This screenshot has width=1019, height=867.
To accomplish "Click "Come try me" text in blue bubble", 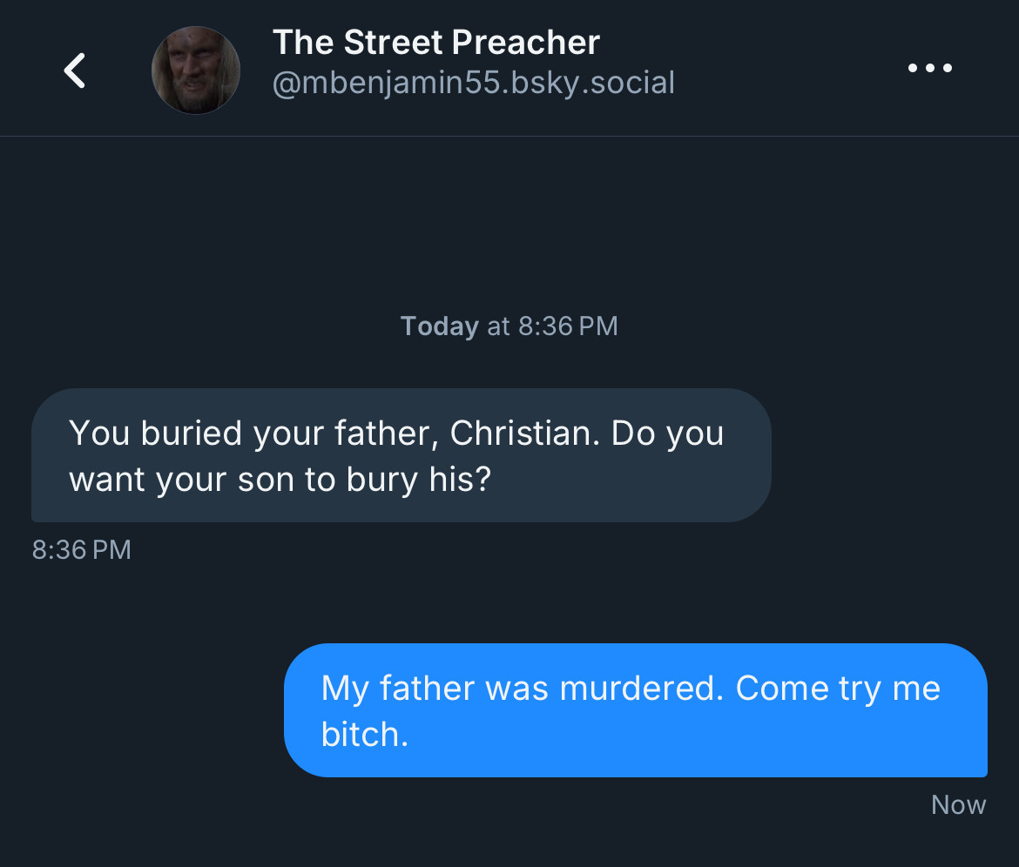I will (x=839, y=689).
